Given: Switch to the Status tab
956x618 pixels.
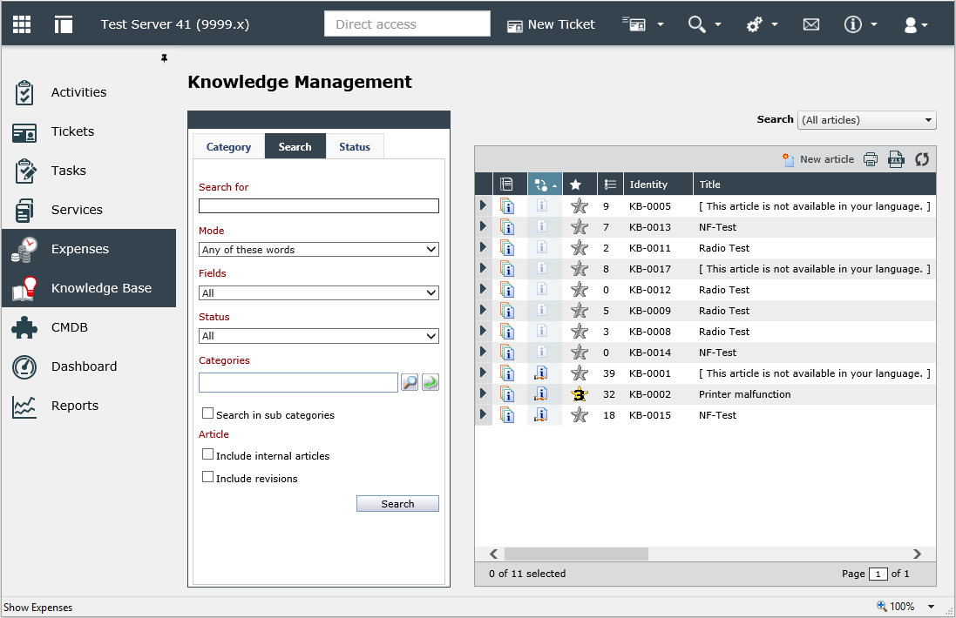Looking at the screenshot, I should click(x=355, y=147).
